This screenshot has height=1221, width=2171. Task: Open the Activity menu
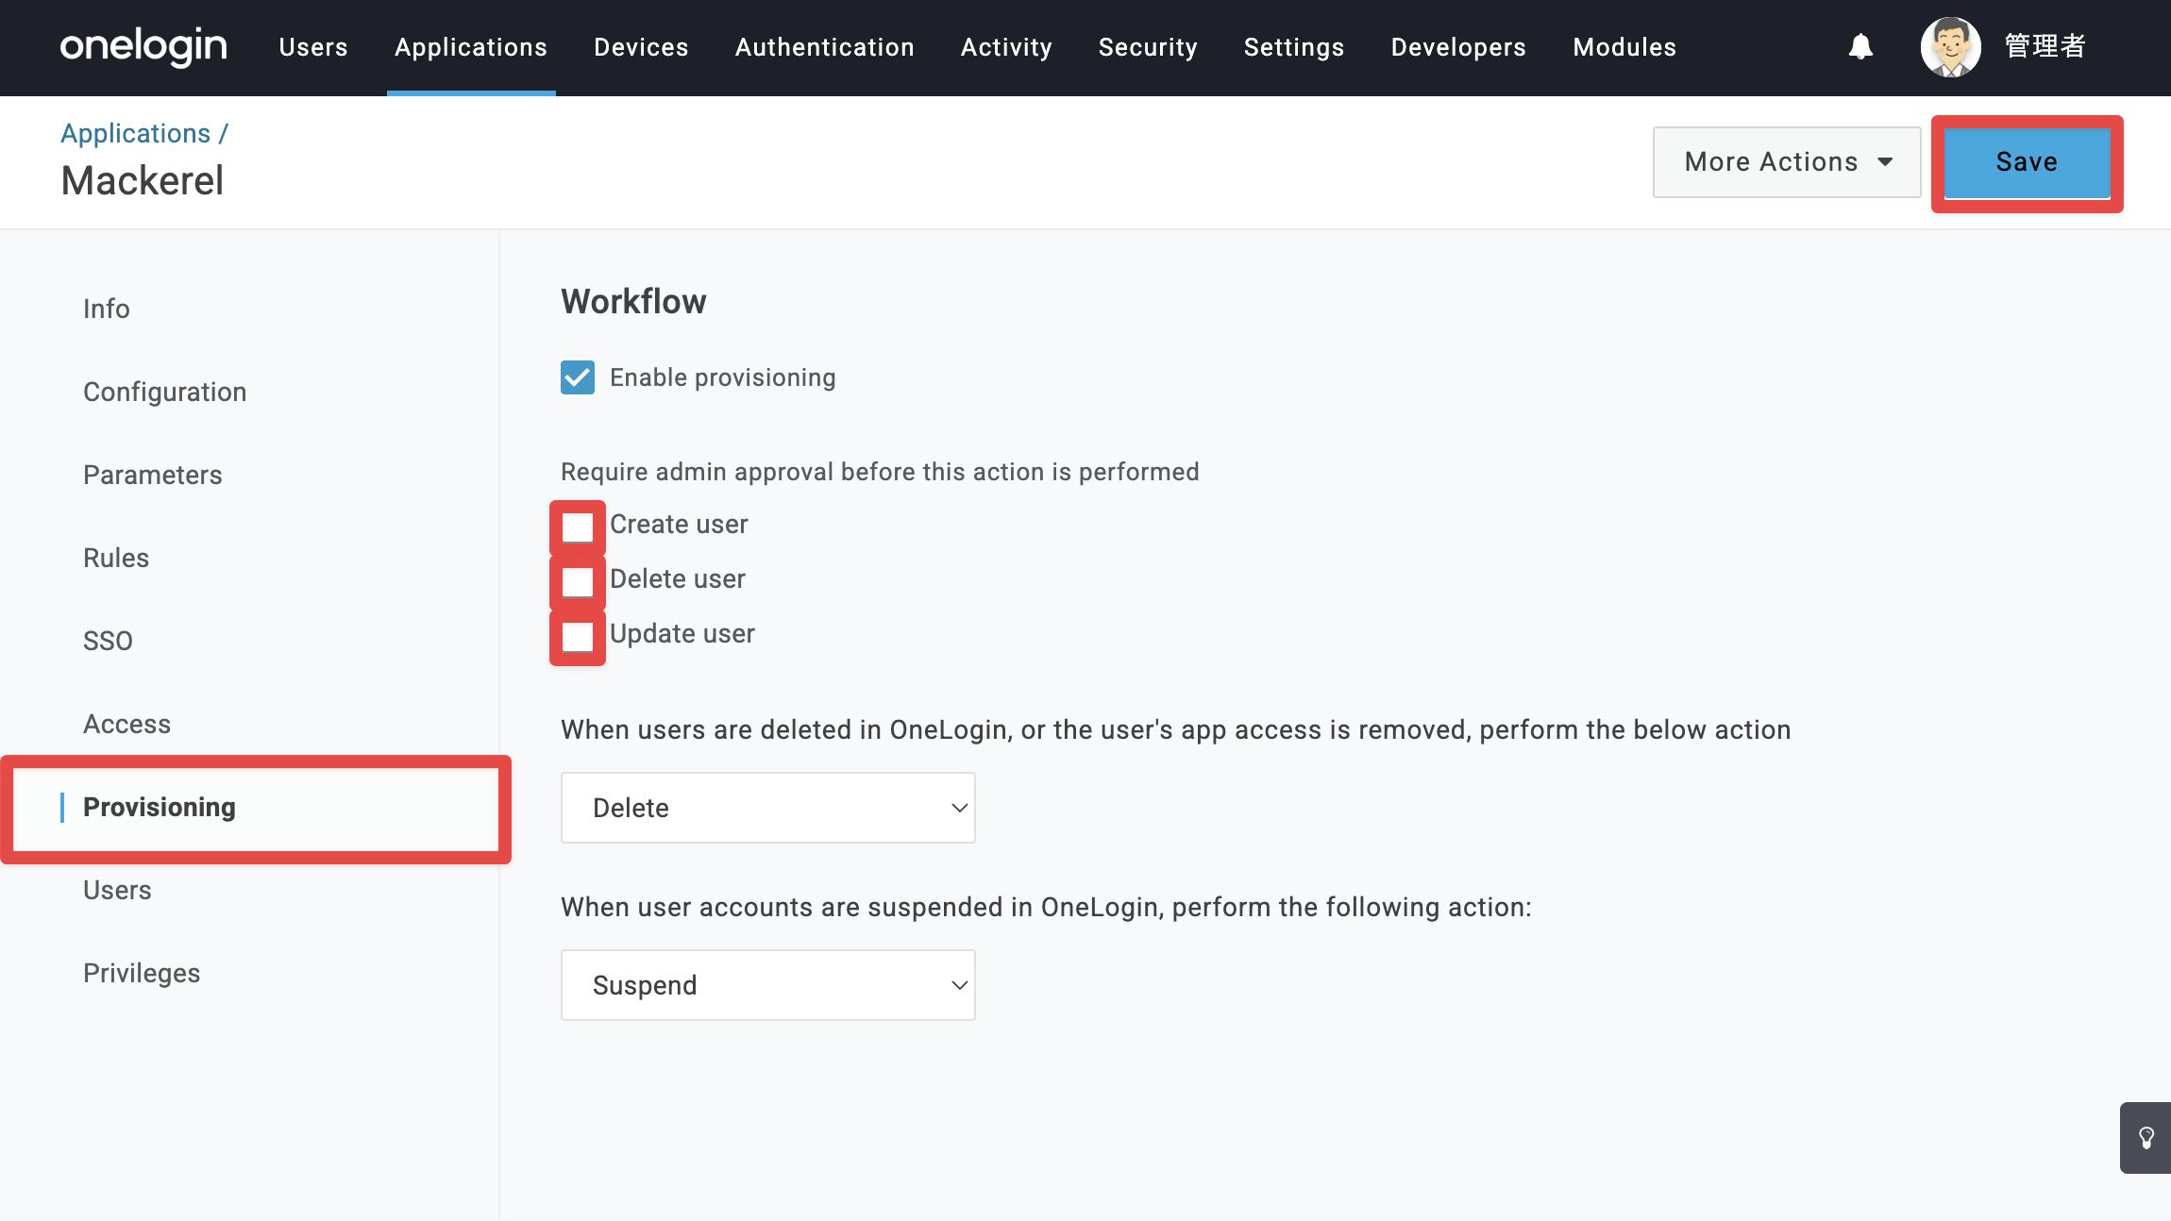pos(1006,47)
